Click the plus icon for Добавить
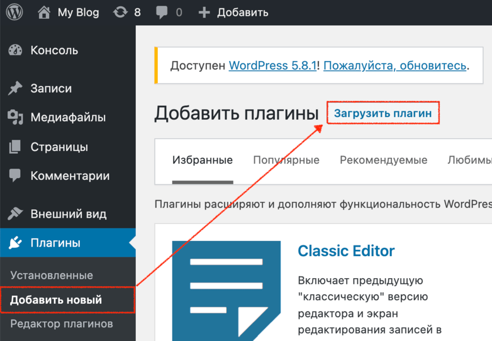The image size is (492, 341). 205,12
